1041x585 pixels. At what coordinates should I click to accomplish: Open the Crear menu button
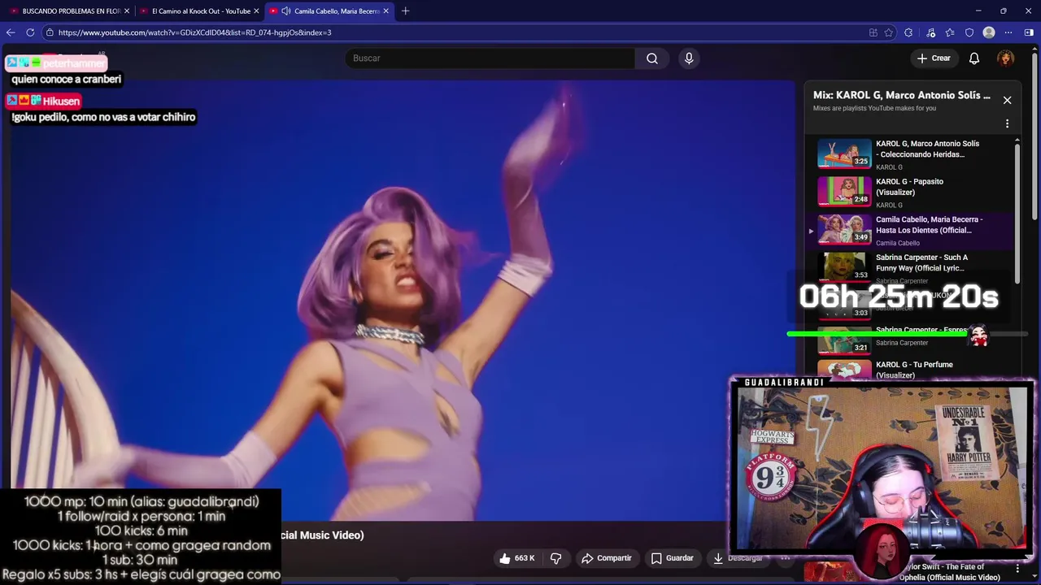(x=934, y=58)
